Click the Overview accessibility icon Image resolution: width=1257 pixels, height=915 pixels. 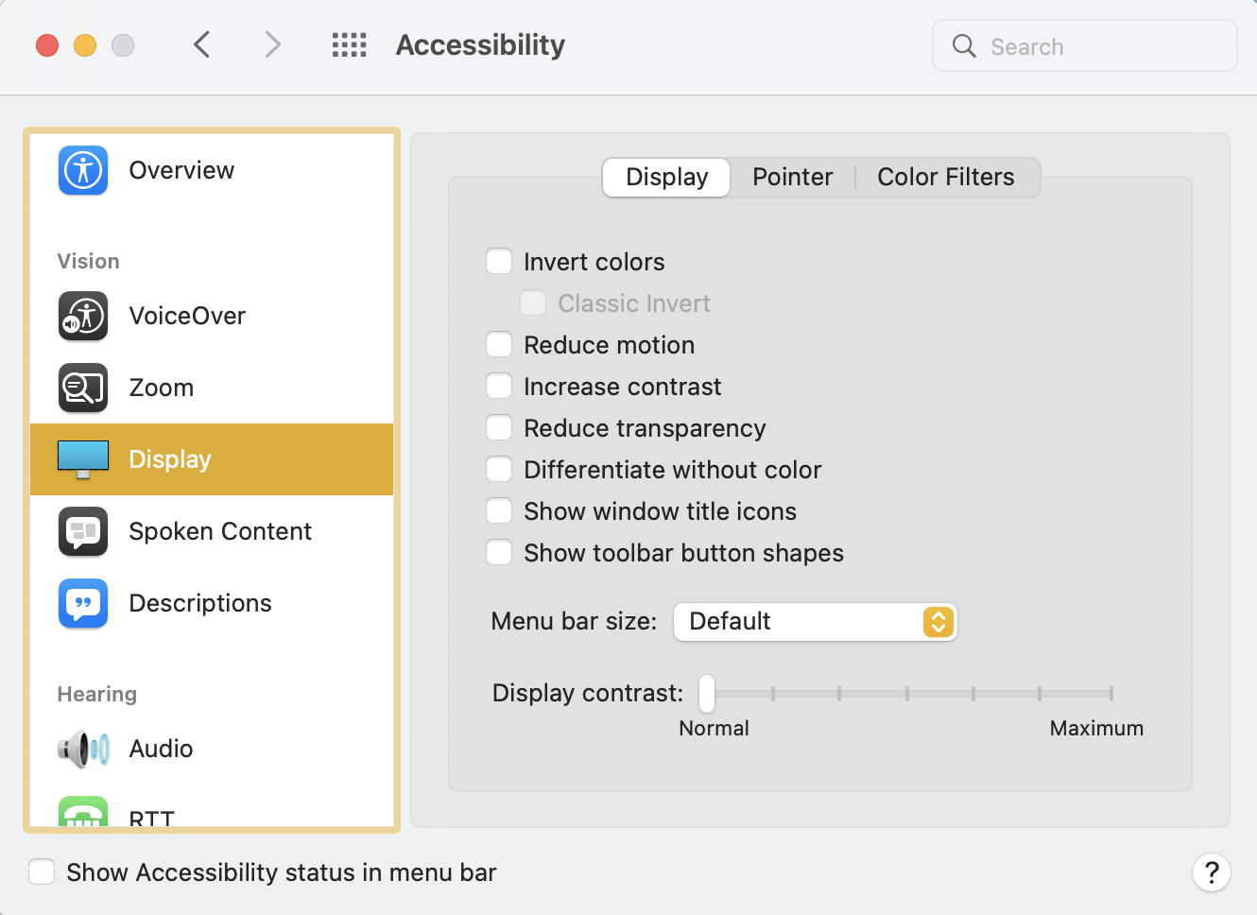[83, 170]
